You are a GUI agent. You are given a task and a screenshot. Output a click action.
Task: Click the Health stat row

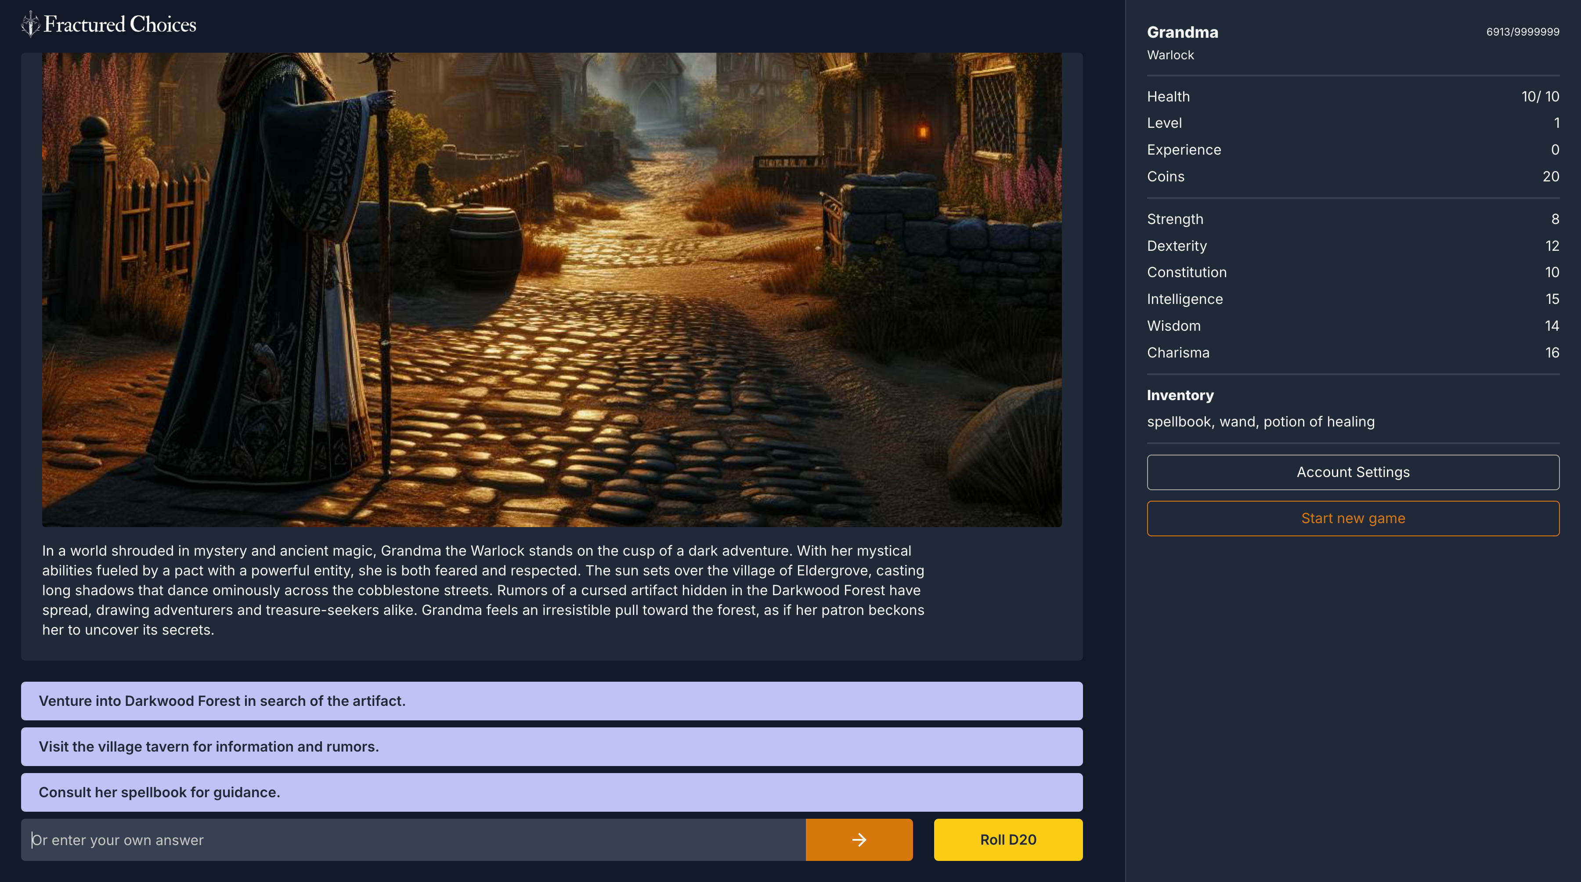point(1353,96)
